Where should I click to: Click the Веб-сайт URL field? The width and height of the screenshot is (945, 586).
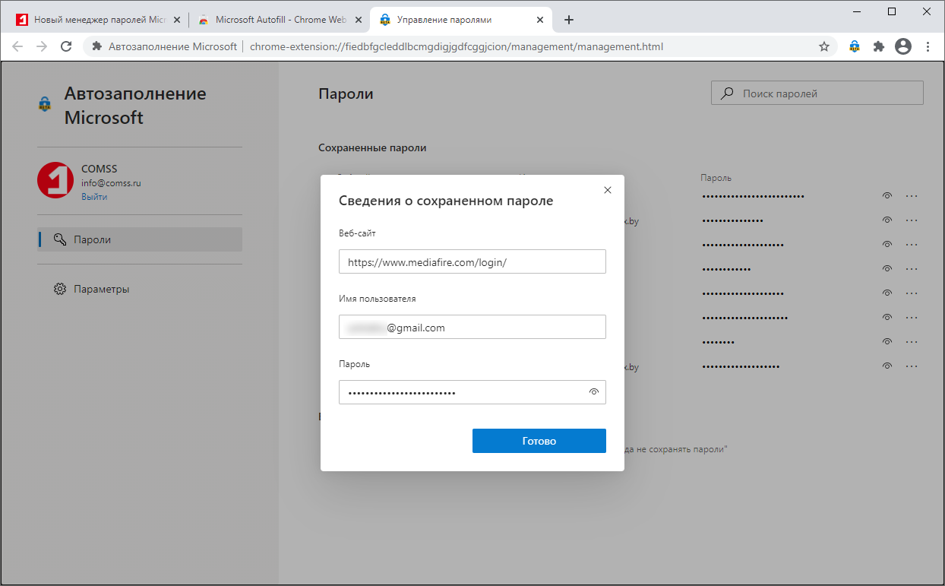coord(472,262)
